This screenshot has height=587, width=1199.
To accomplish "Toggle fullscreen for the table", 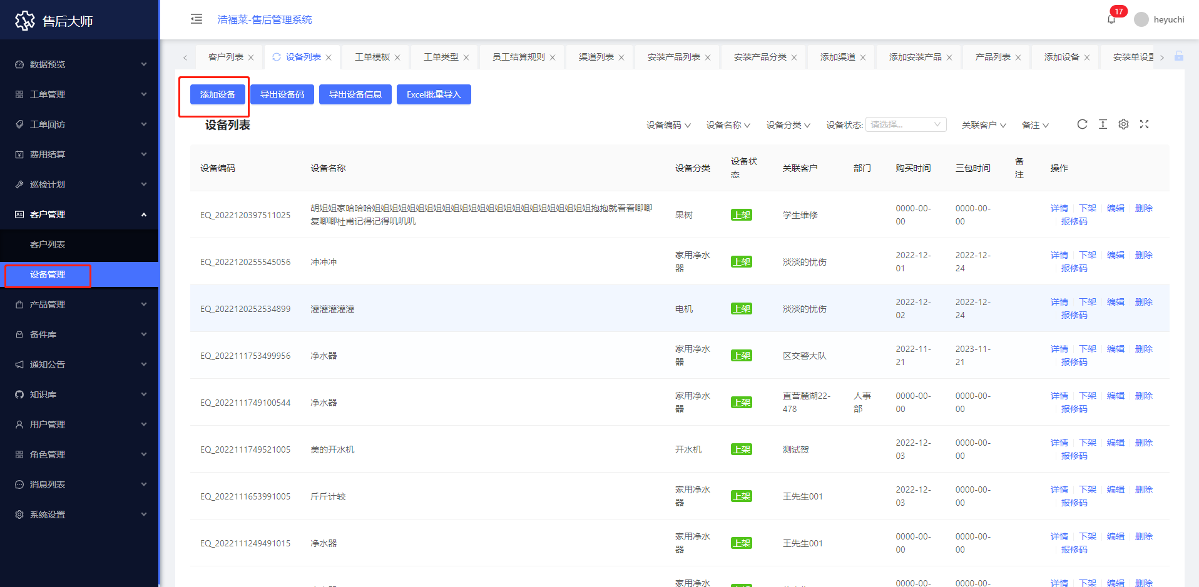I will 1144,124.
